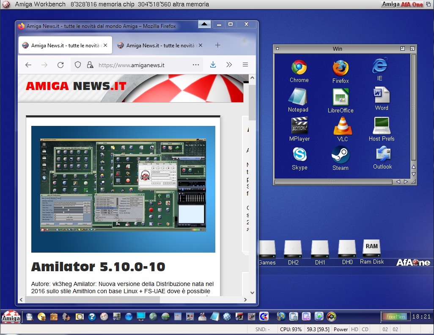Open the page actions ellipsis menu
Image resolution: width=434 pixels, height=335 pixels.
click(x=196, y=65)
